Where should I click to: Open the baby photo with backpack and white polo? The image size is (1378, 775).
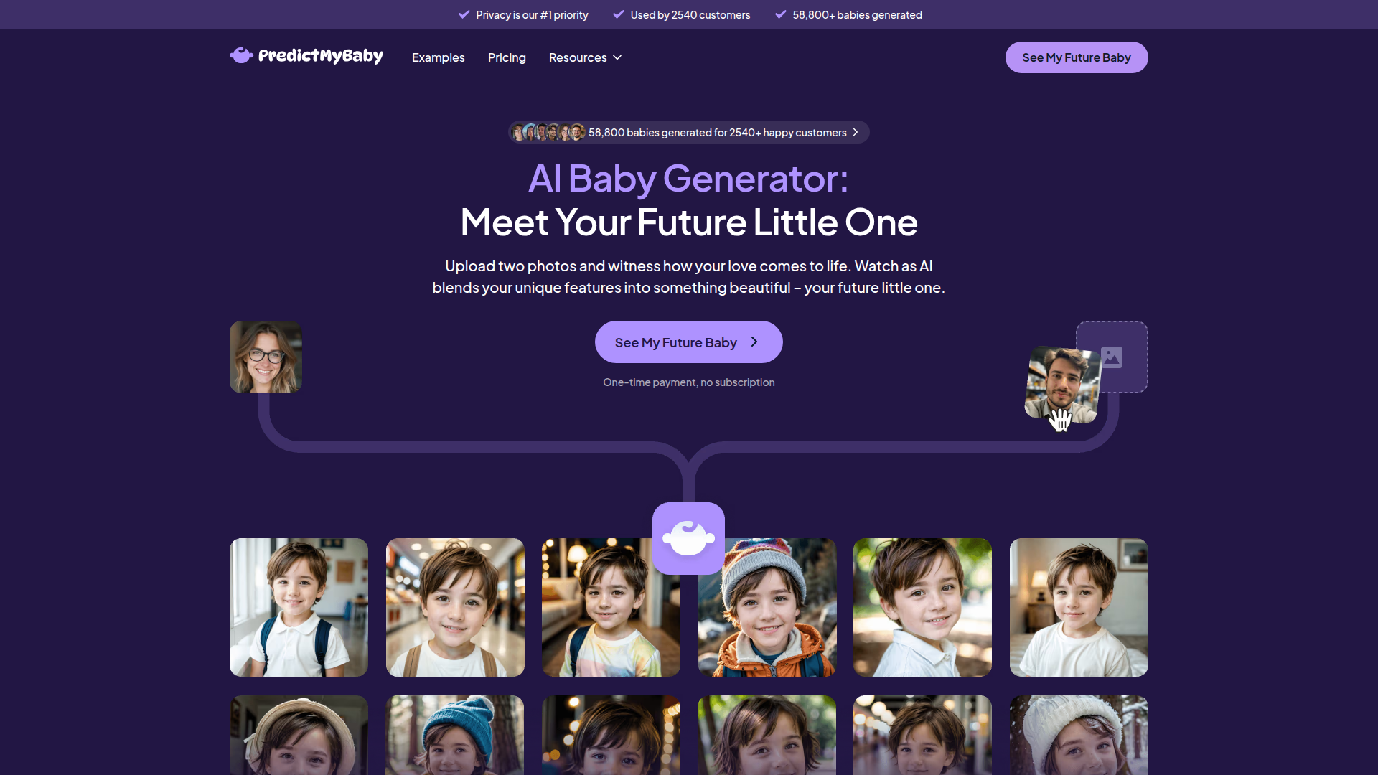pyautogui.click(x=299, y=607)
